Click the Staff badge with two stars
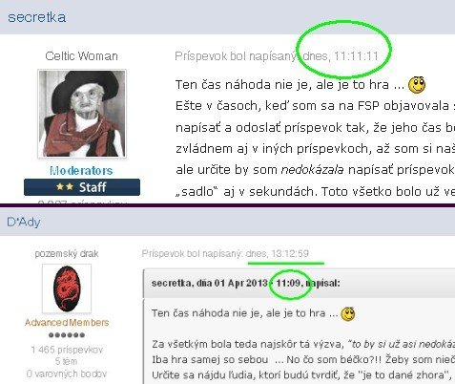Screen dimensions: 455x384 tap(82, 187)
